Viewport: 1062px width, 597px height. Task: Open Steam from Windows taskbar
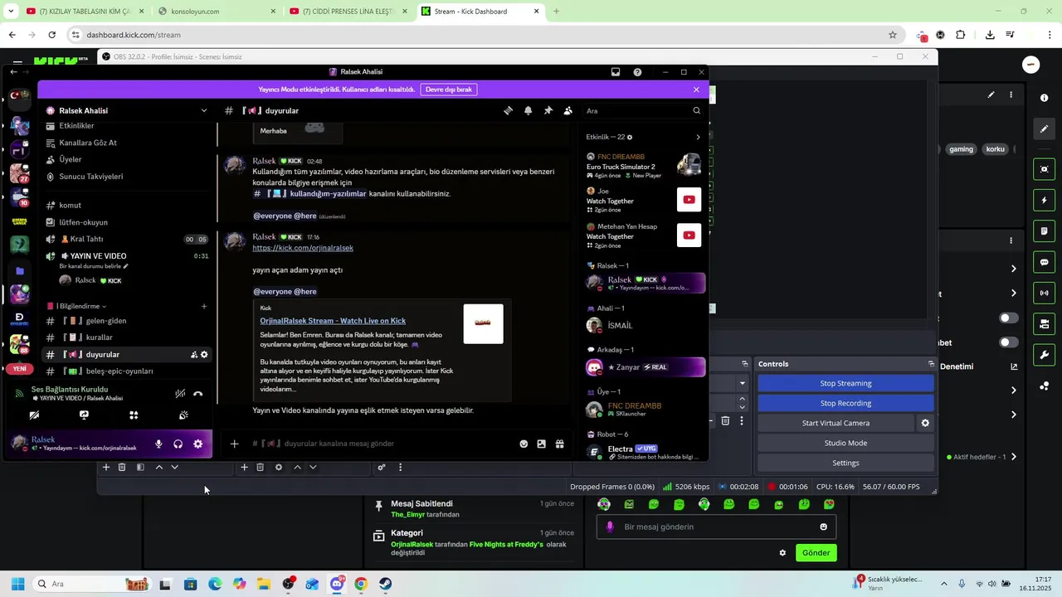[386, 584]
